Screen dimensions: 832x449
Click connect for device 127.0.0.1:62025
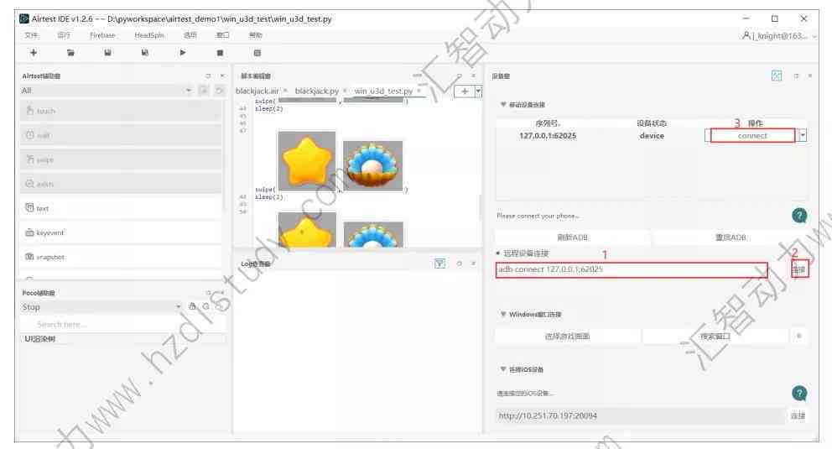pos(752,135)
